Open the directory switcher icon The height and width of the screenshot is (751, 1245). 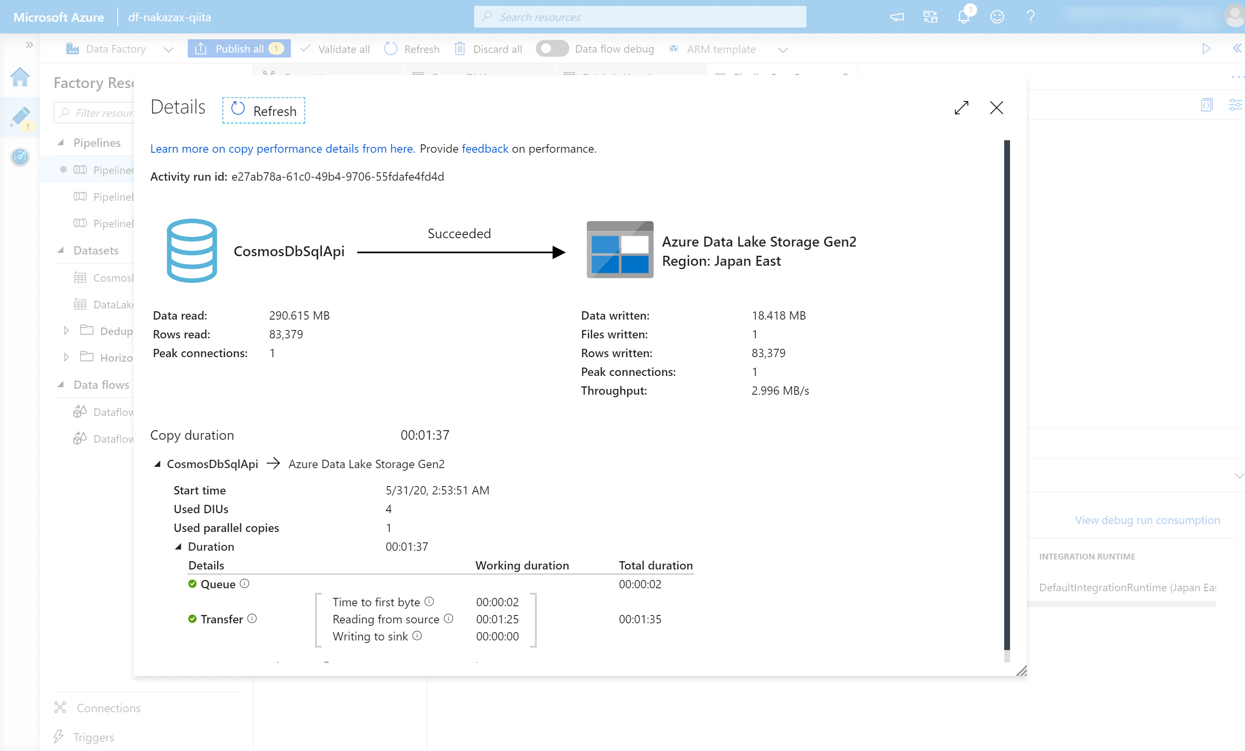(x=930, y=17)
